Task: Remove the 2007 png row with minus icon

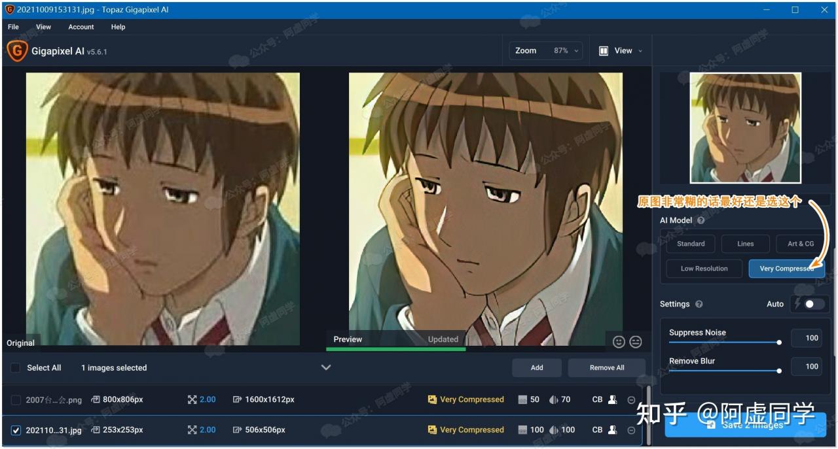Action: [631, 400]
